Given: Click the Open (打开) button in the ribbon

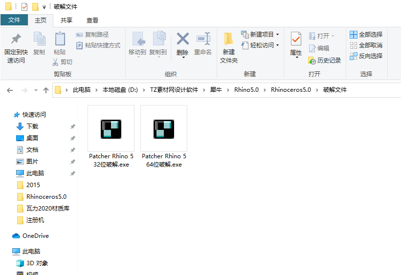Looking at the screenshot, I should pyautogui.click(x=321, y=36).
